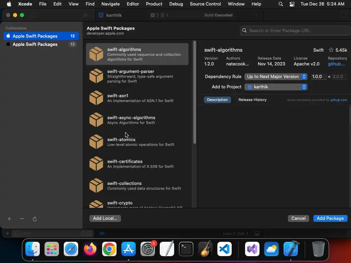
Task: Select the swift-algorithms package icon
Action: pos(96,54)
